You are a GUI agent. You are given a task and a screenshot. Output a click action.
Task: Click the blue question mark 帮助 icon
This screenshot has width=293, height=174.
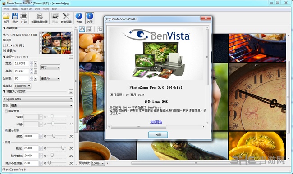click(79, 16)
